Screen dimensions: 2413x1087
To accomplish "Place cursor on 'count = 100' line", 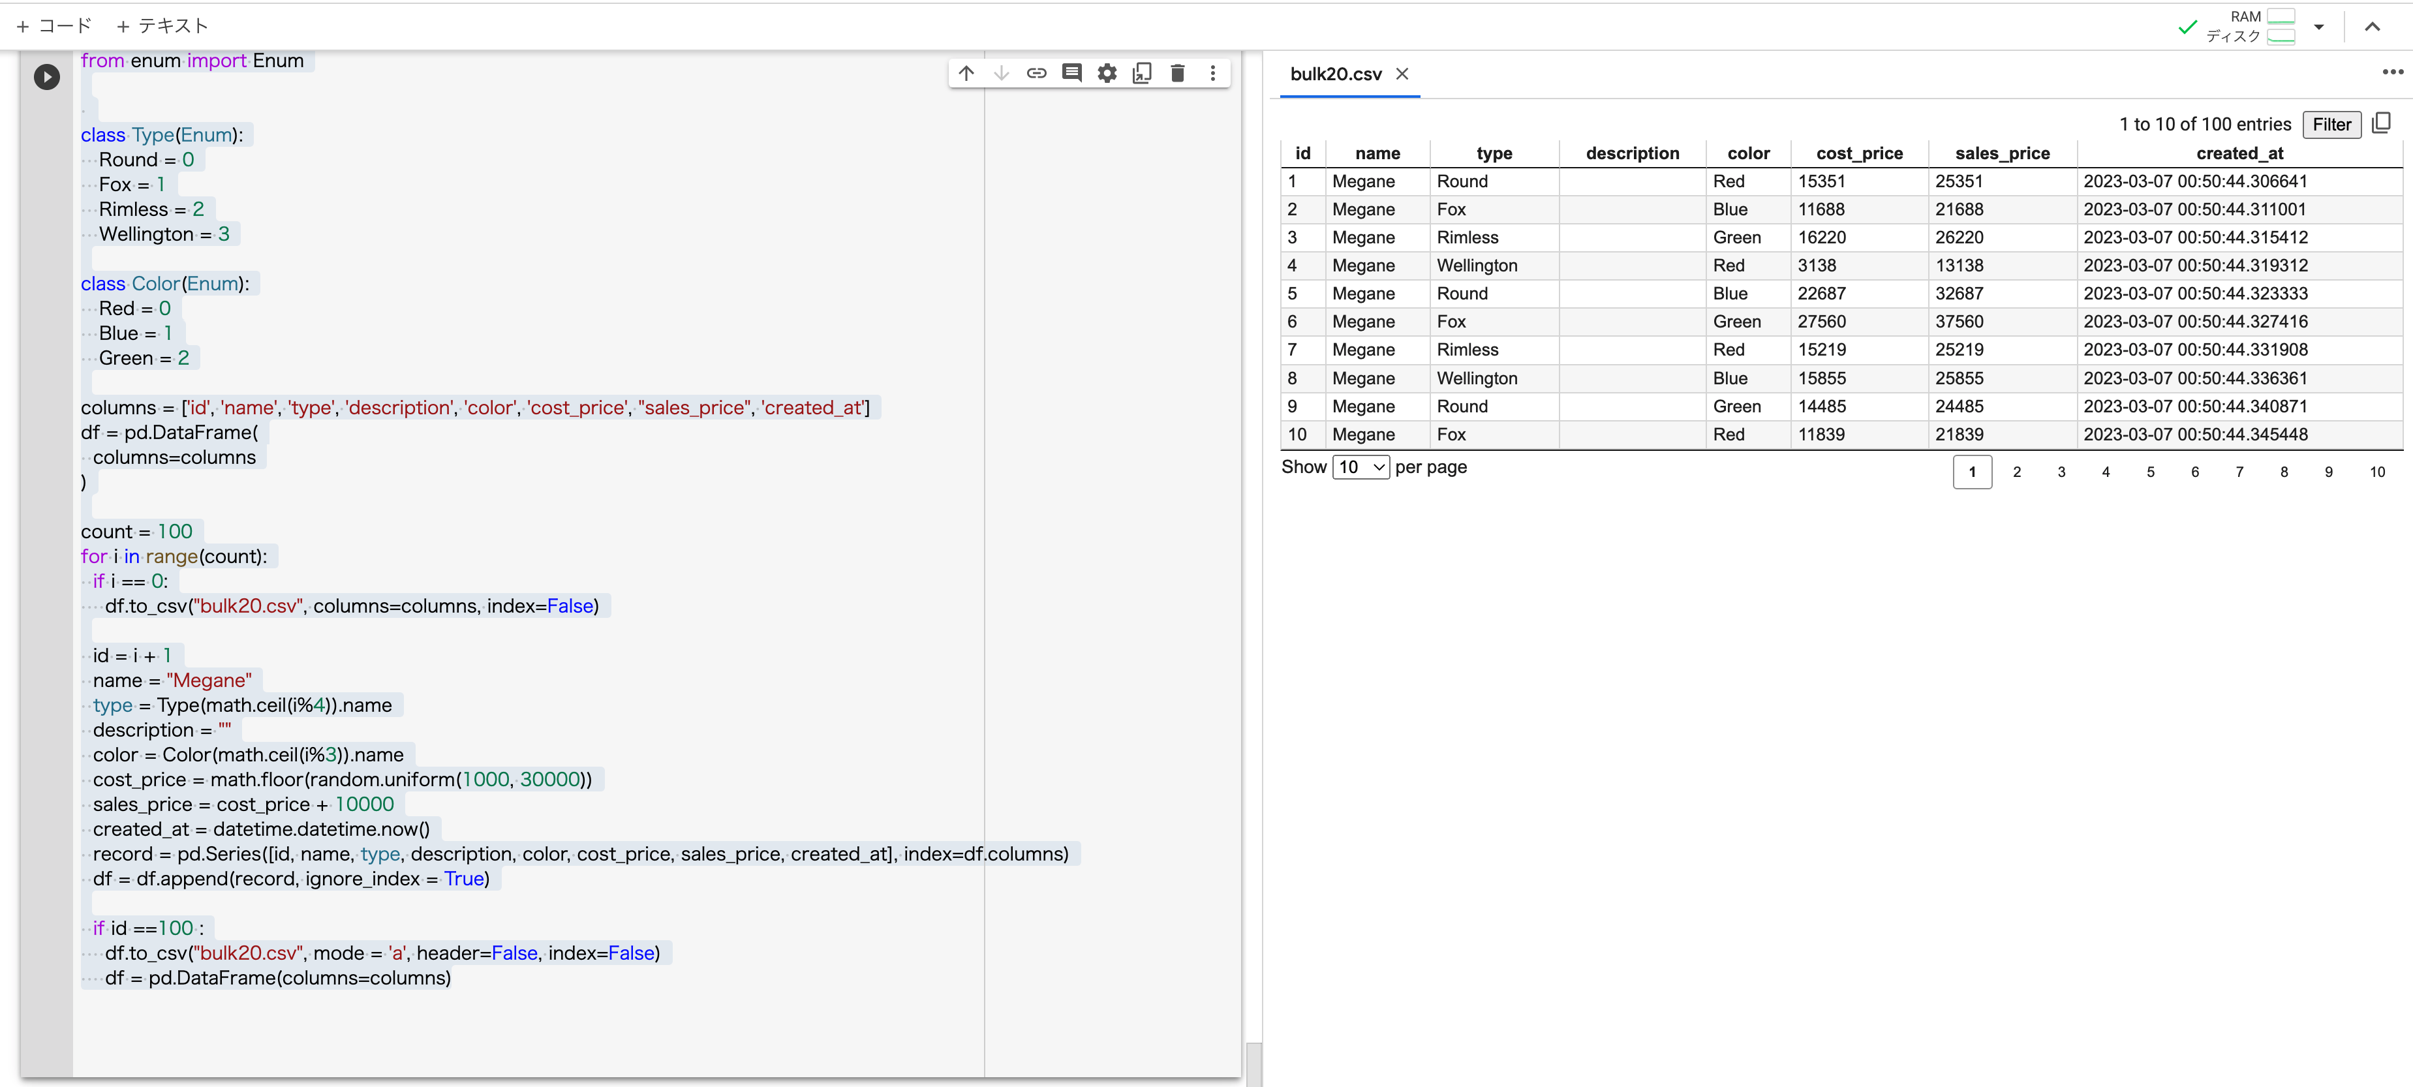I will click(x=137, y=532).
